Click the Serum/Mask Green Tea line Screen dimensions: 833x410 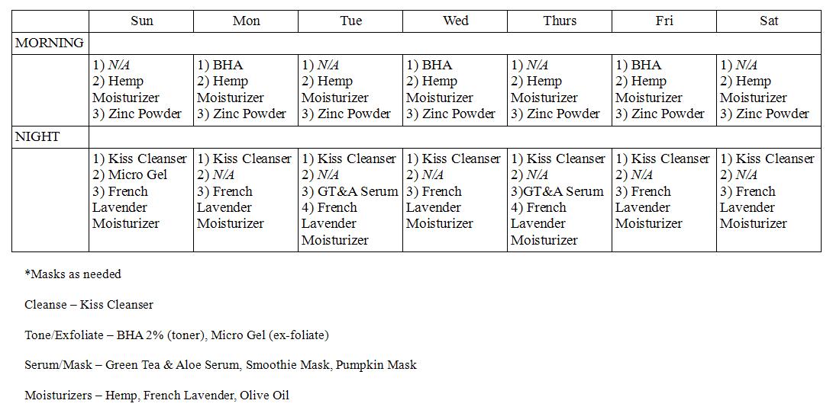tap(221, 365)
